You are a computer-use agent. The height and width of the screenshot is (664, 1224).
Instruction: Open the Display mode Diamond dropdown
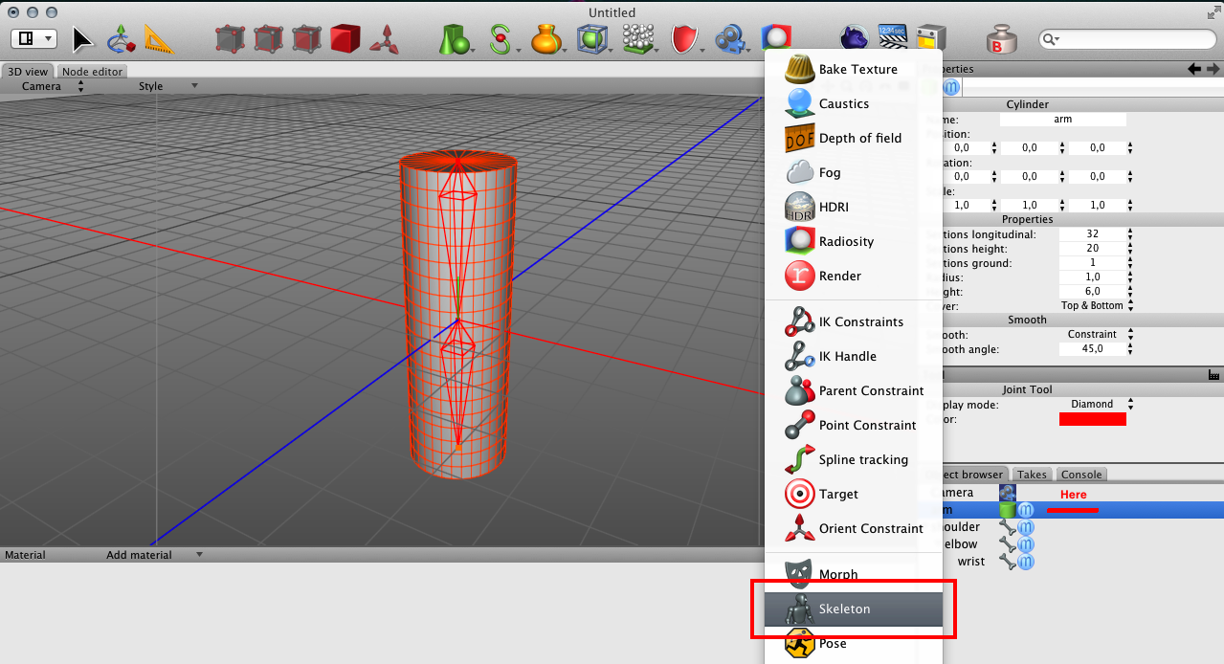1097,405
